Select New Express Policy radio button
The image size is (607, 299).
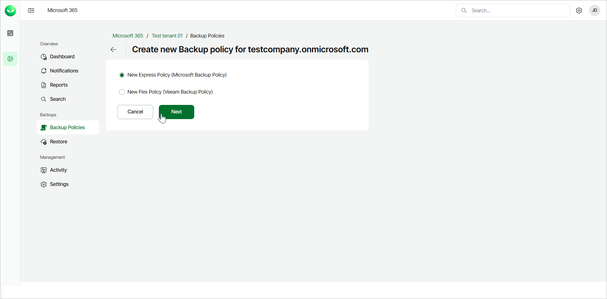[x=122, y=75]
